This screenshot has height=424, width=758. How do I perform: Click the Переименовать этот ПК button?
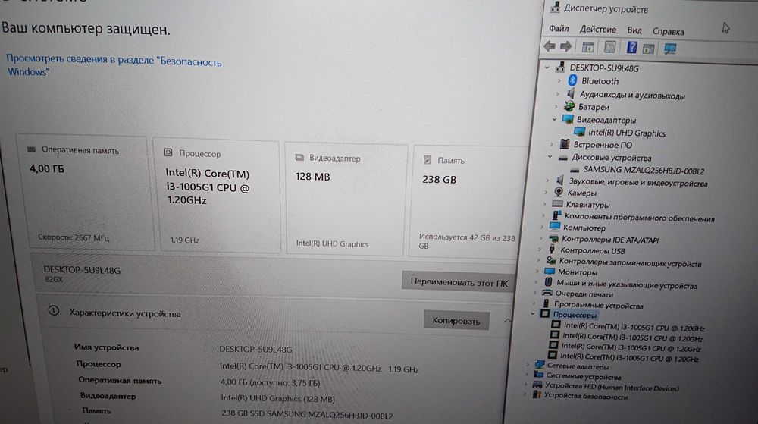pos(459,282)
